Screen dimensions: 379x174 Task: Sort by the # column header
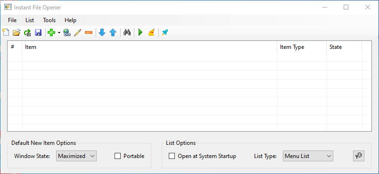coord(15,47)
